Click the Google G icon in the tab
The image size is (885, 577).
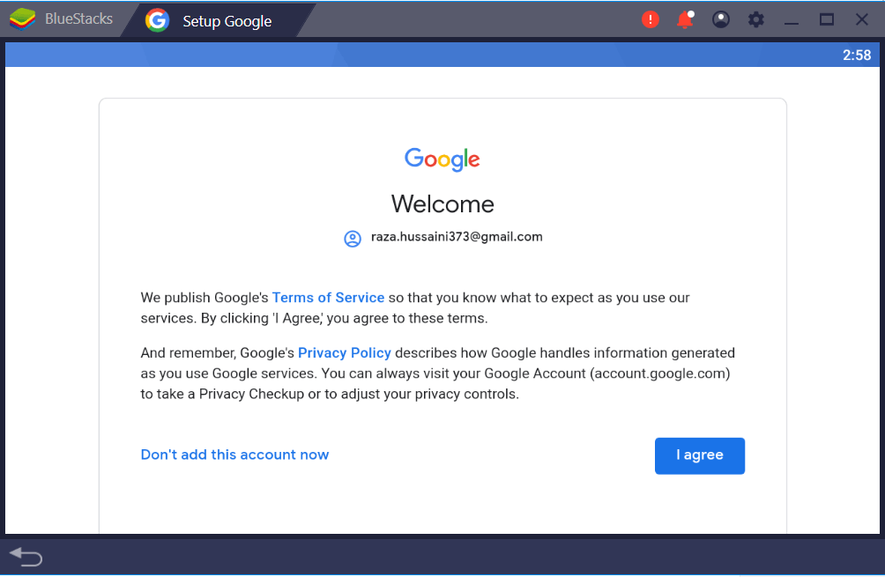[x=157, y=20]
